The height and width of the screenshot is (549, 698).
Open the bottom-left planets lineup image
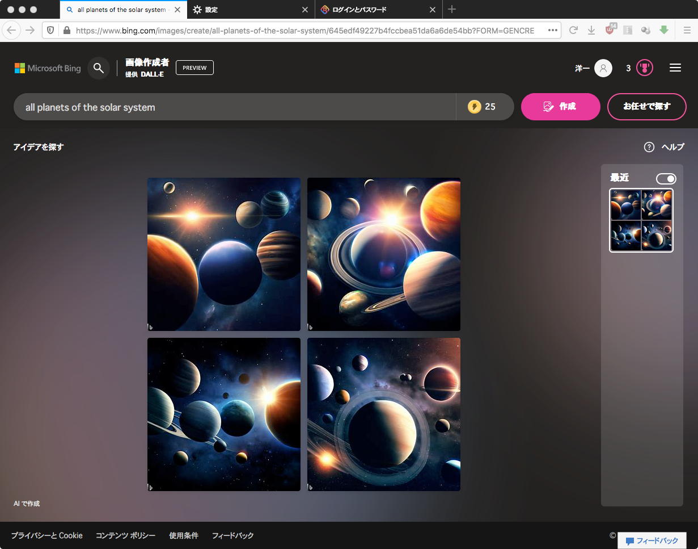tap(224, 414)
